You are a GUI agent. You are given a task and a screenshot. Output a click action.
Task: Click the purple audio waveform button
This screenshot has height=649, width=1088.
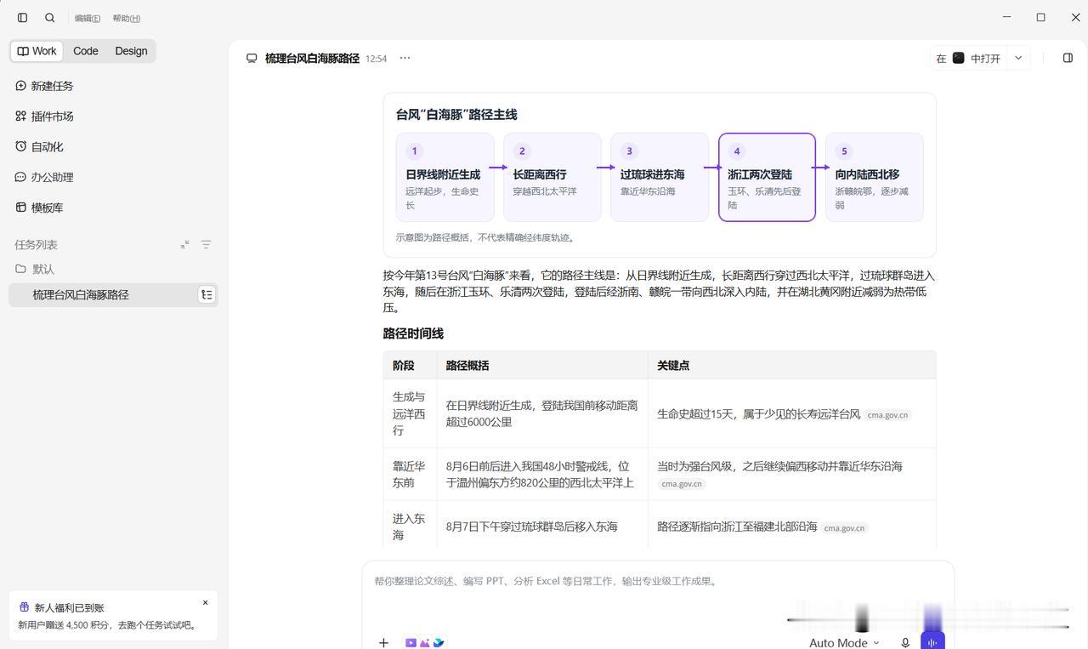click(932, 641)
